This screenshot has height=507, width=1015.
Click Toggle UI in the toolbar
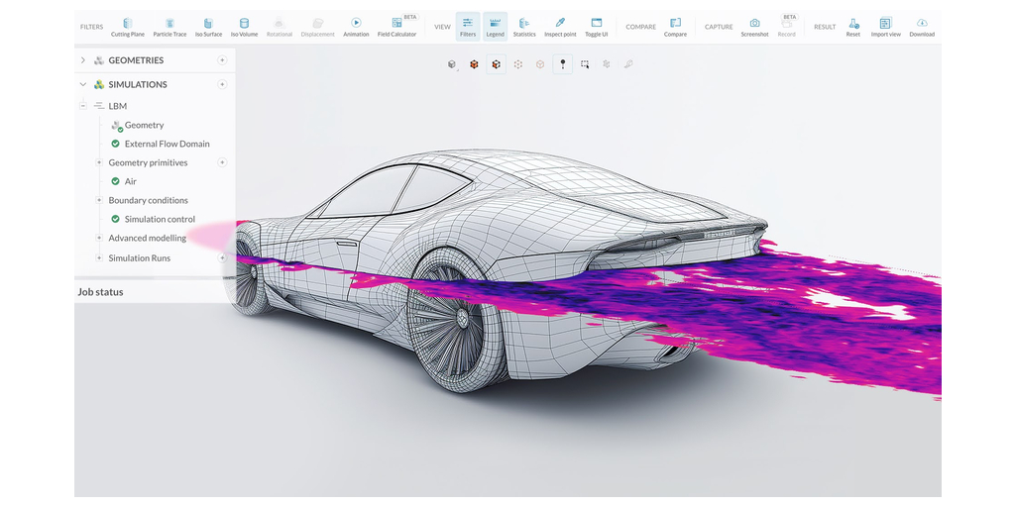[596, 27]
